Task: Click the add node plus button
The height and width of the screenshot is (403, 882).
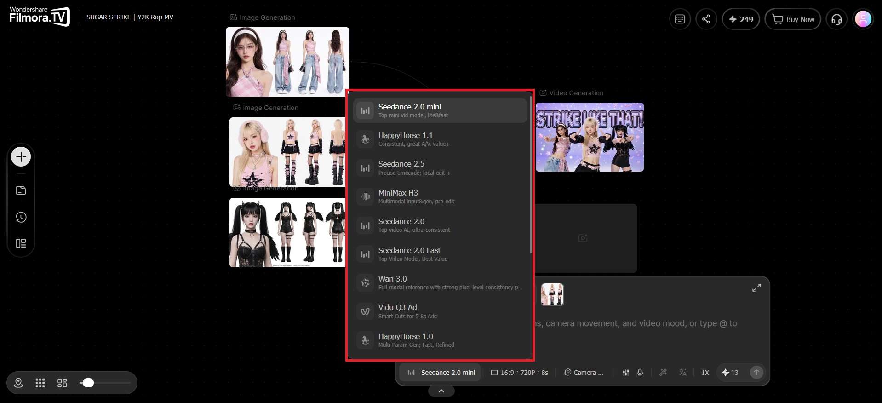Action: click(21, 157)
